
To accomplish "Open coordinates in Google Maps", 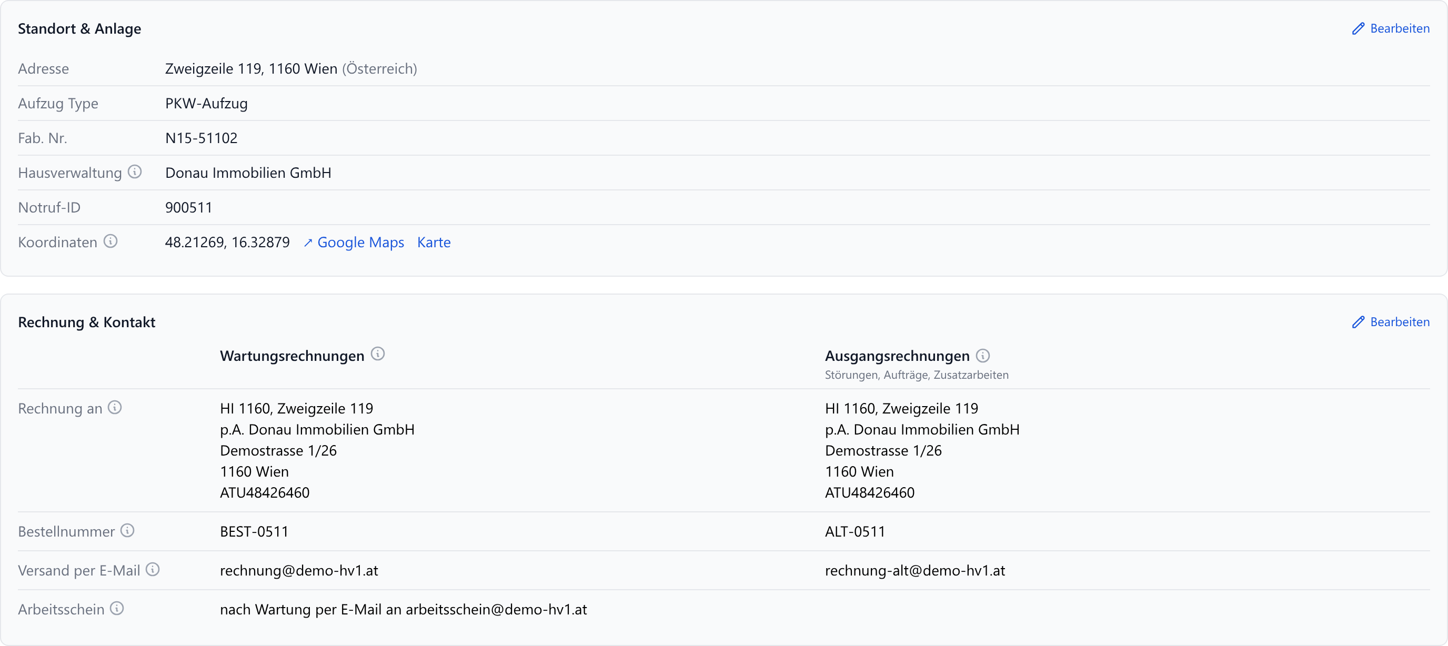I will click(x=354, y=243).
